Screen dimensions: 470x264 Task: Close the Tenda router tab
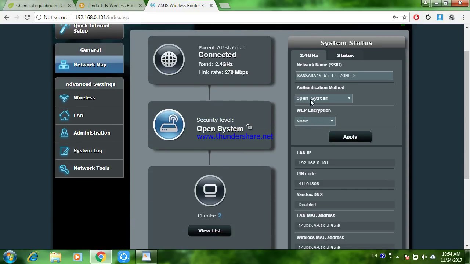tap(140, 5)
